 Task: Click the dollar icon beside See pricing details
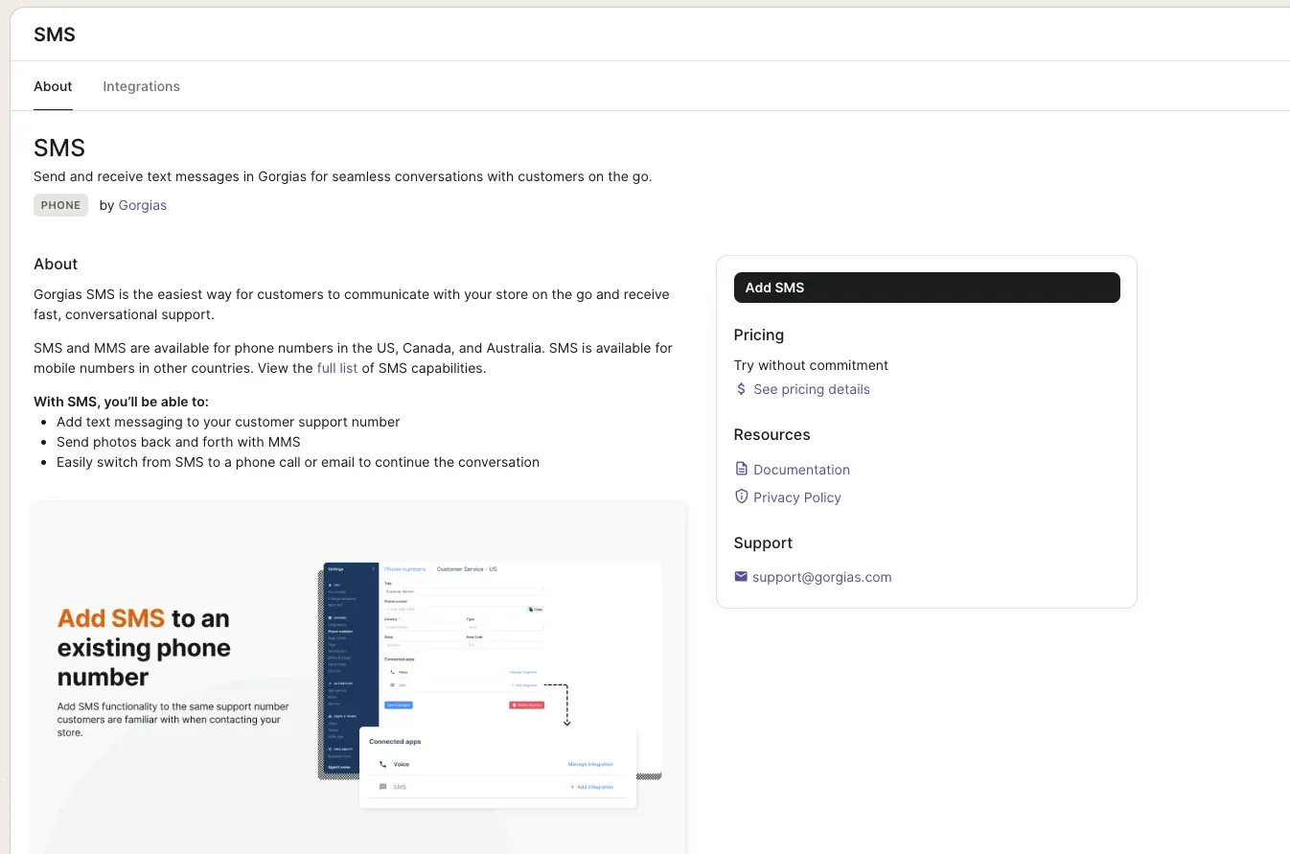point(741,389)
